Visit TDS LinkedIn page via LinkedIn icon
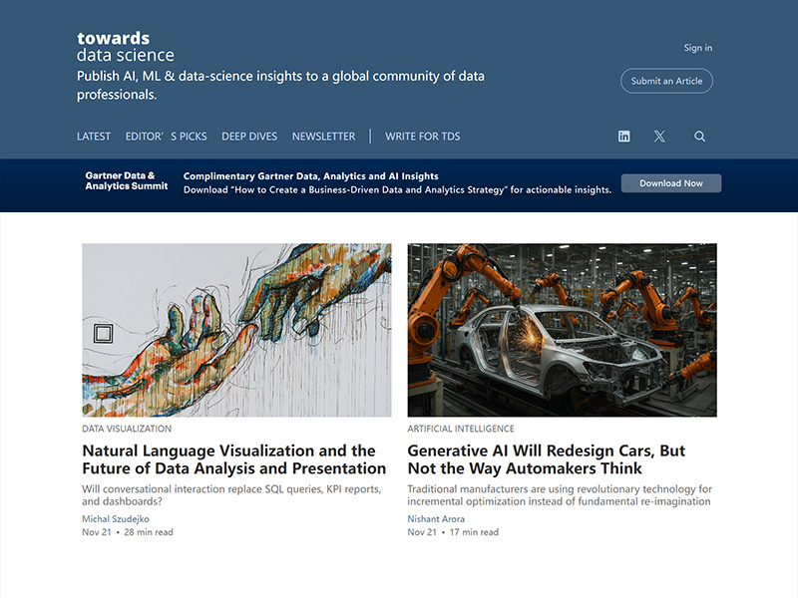The width and height of the screenshot is (798, 598). (x=623, y=136)
